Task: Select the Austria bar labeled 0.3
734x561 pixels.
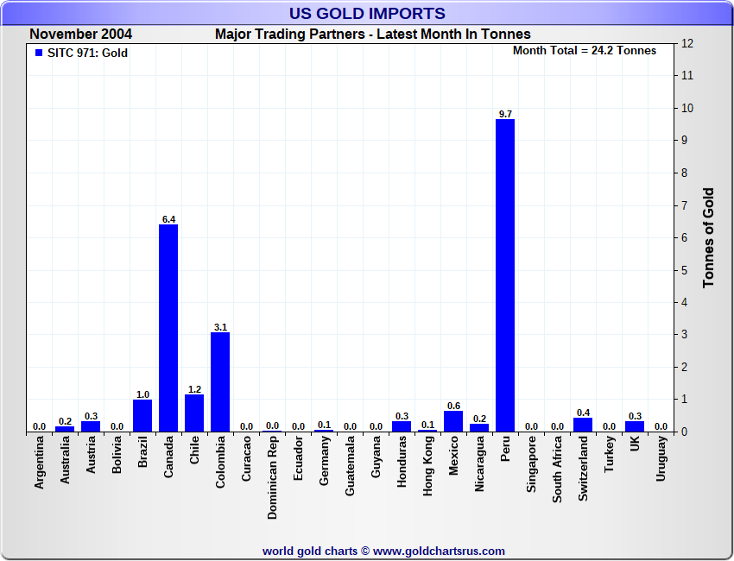Action: 91,426
